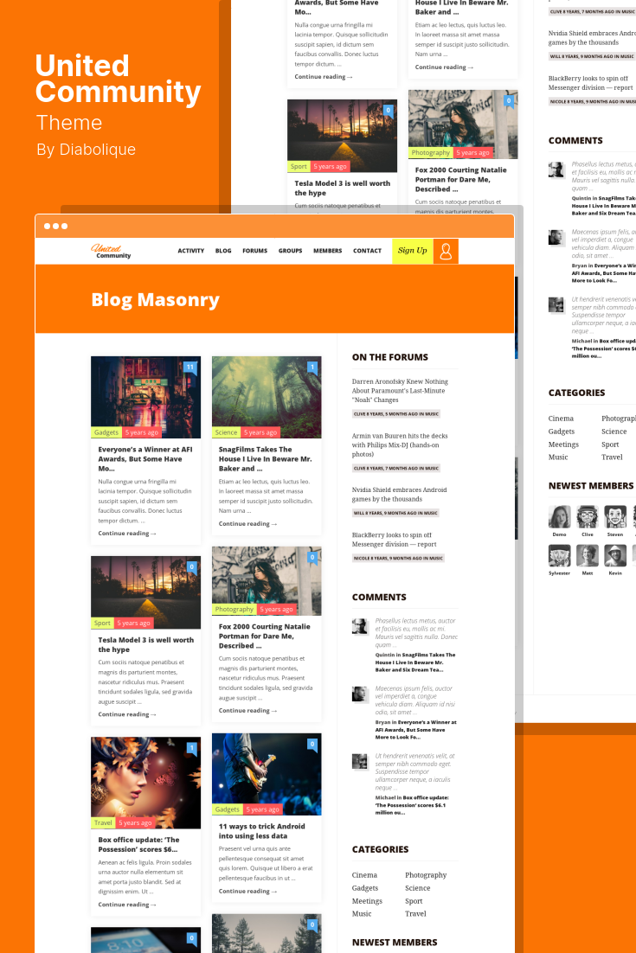Image resolution: width=636 pixels, height=953 pixels.
Task: Continue reading the AFI Awards post
Action: [127, 533]
